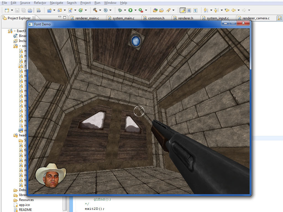283x212 pixels.
Task: Click the New C Source File icon
Action: [x=70, y=10]
